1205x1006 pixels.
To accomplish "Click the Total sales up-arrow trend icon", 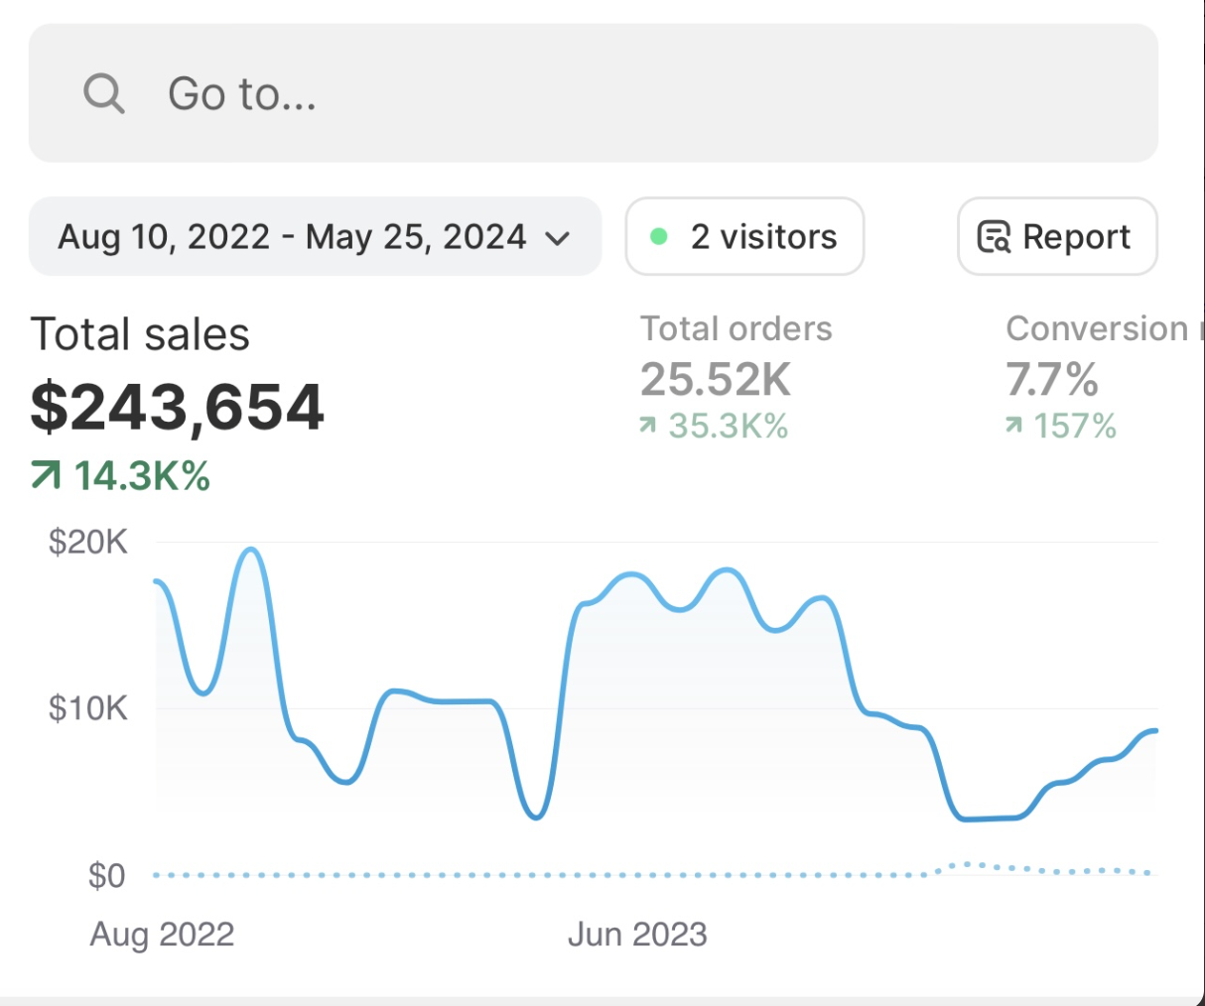I will [x=46, y=476].
